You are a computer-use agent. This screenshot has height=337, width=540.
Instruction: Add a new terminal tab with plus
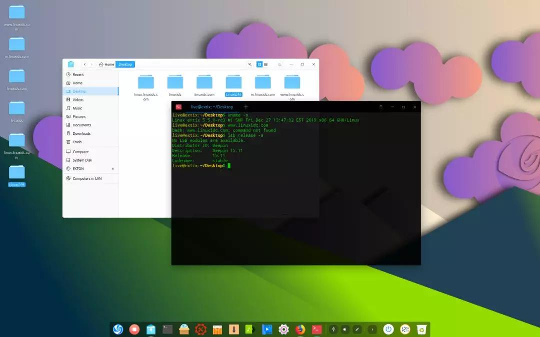pos(245,107)
